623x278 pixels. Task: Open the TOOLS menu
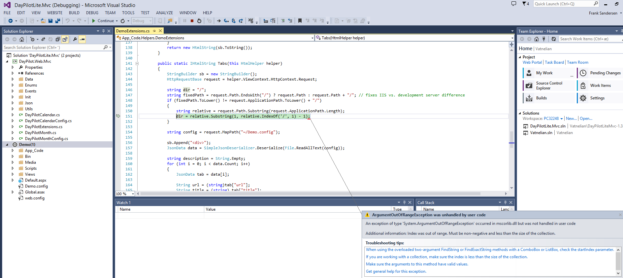[128, 13]
